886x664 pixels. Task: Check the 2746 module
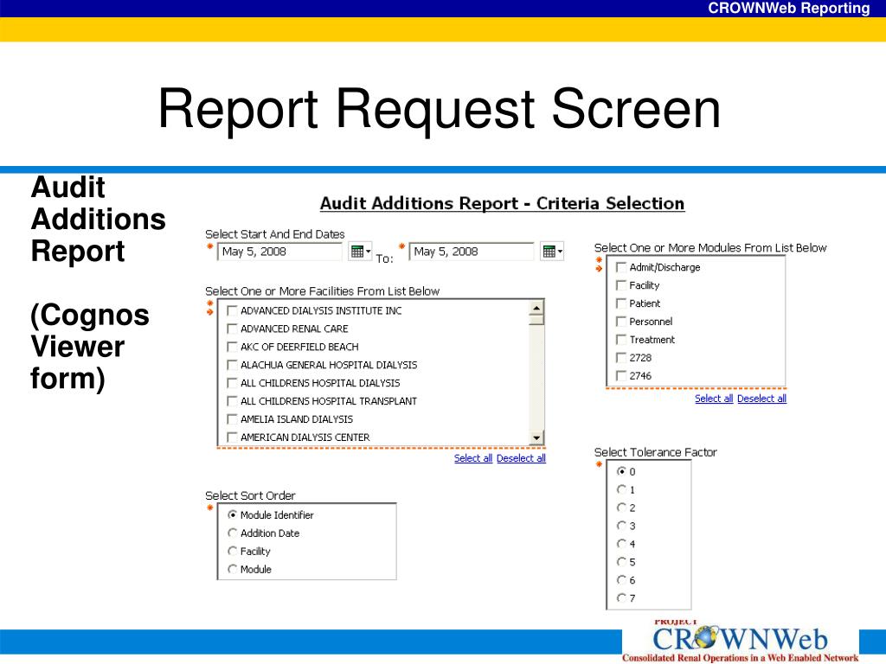[x=621, y=375]
